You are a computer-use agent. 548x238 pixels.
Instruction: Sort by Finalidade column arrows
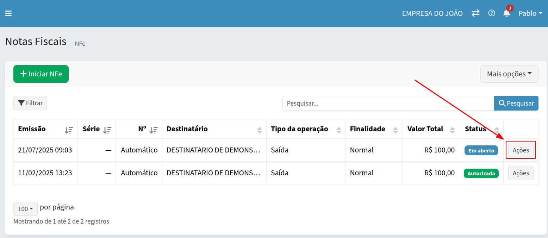click(x=395, y=130)
